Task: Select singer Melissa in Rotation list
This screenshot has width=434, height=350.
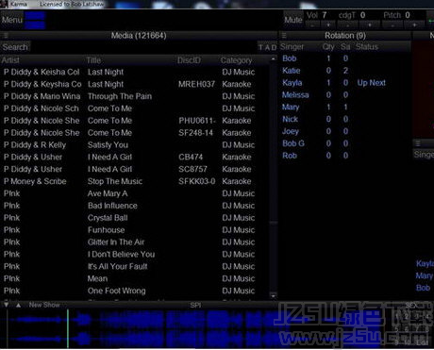Action: pos(295,94)
